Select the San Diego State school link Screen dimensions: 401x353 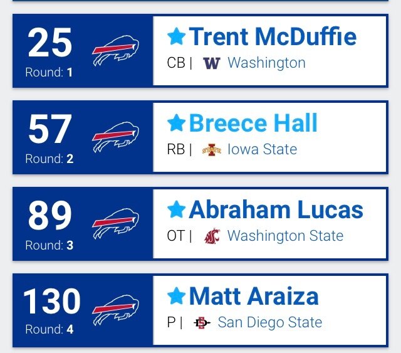click(x=270, y=322)
